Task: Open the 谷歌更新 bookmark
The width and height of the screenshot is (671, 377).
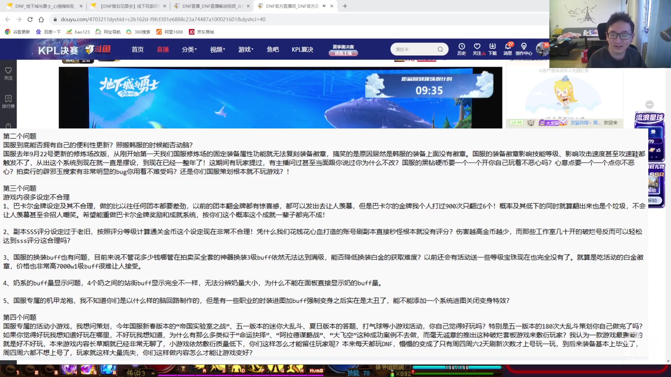Action: click(x=17, y=32)
